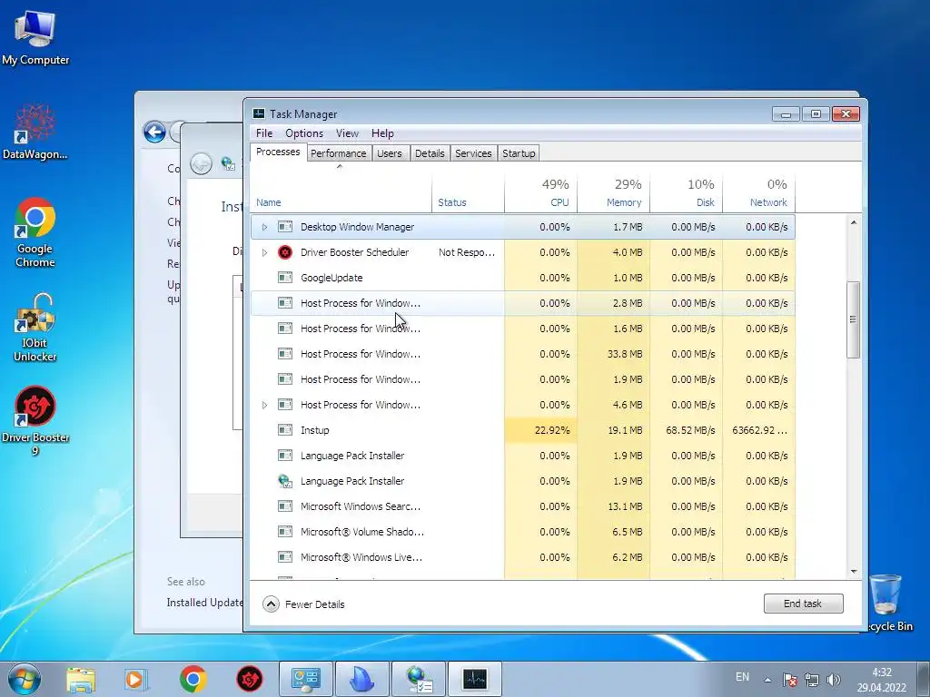Switch to language pack installer taskbar window
Screen dimensions: 930x697
[x=419, y=679]
